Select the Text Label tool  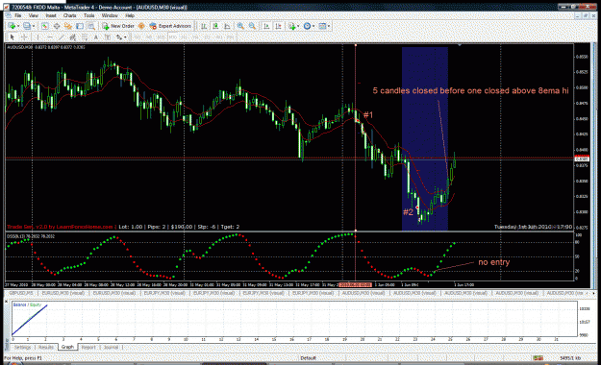pyautogui.click(x=108, y=37)
